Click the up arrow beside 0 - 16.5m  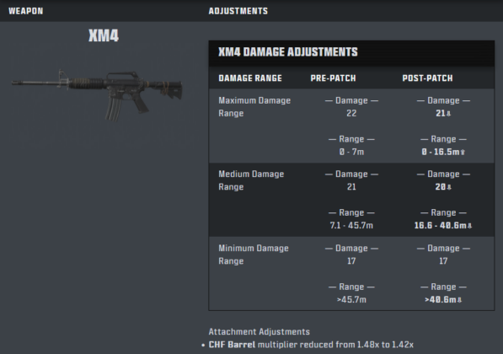[x=463, y=152]
